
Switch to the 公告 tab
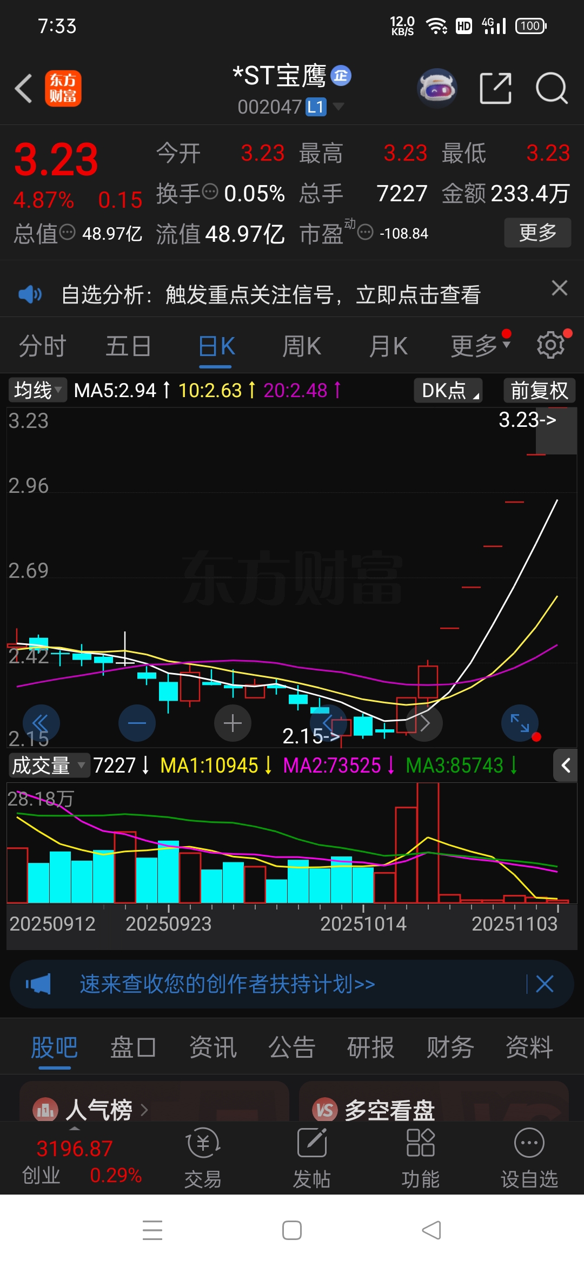292,1047
